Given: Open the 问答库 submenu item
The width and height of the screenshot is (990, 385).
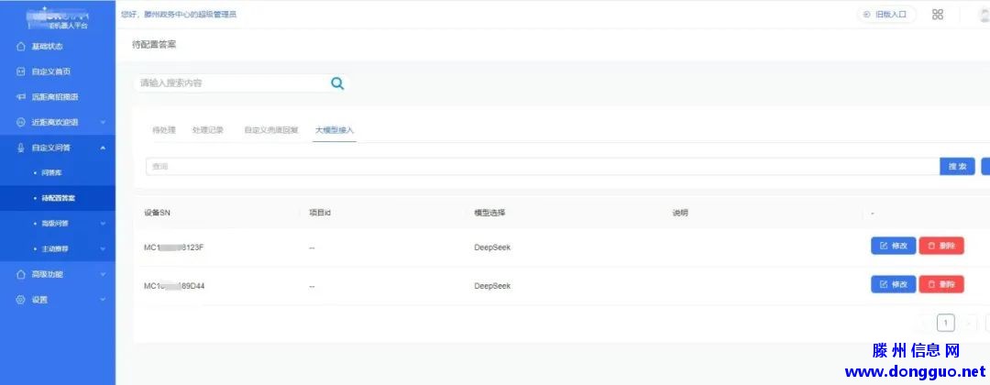Looking at the screenshot, I should pos(51,173).
